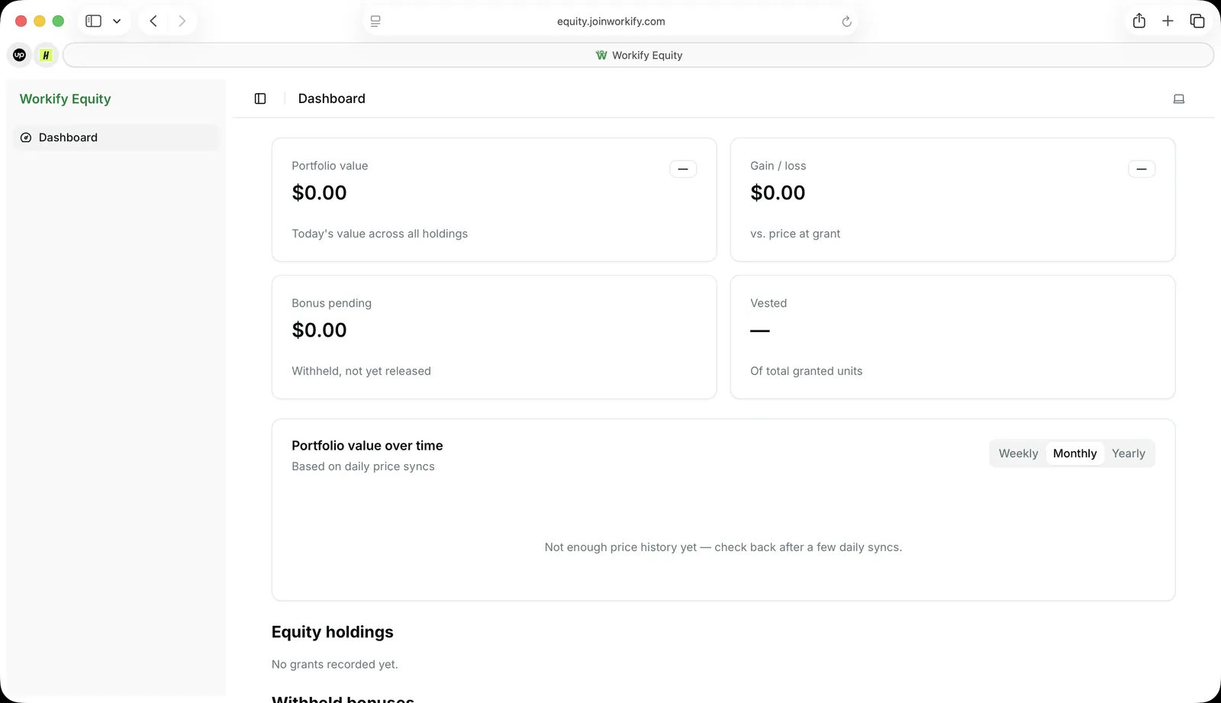1221x703 pixels.
Task: Click the Portfolio value over time heading
Action: [x=367, y=446]
